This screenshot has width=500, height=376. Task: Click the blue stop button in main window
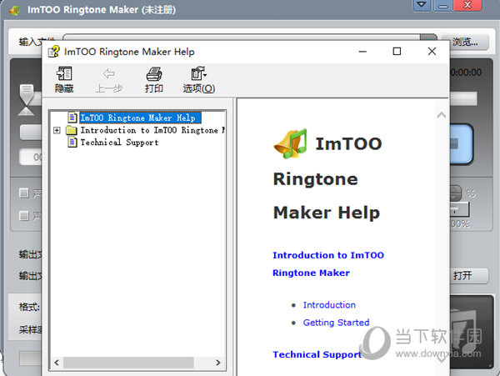461,144
